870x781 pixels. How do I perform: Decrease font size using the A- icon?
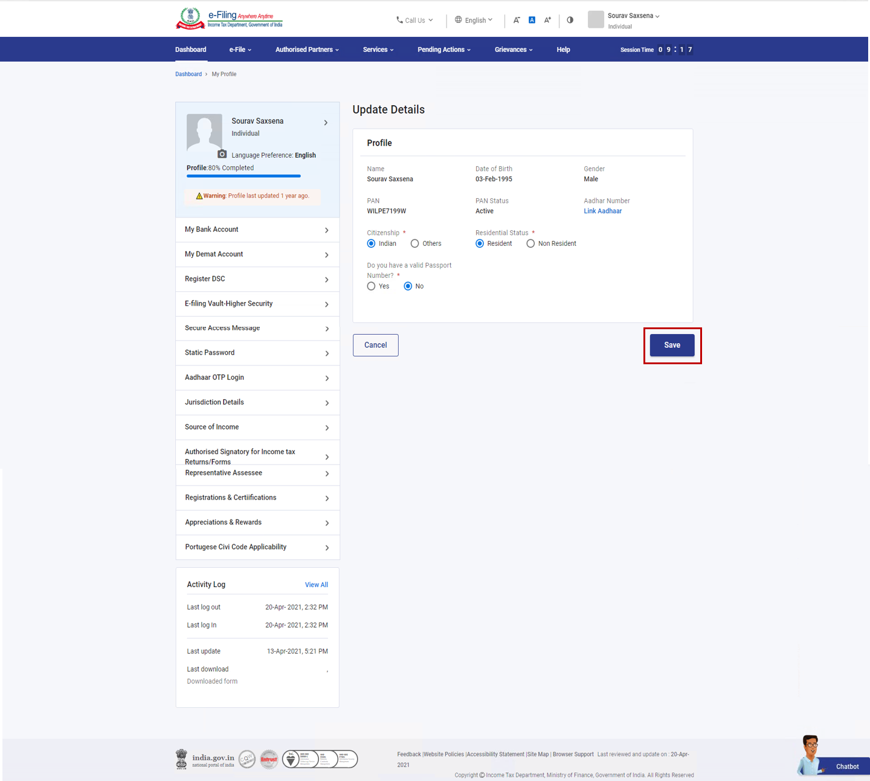coord(517,19)
